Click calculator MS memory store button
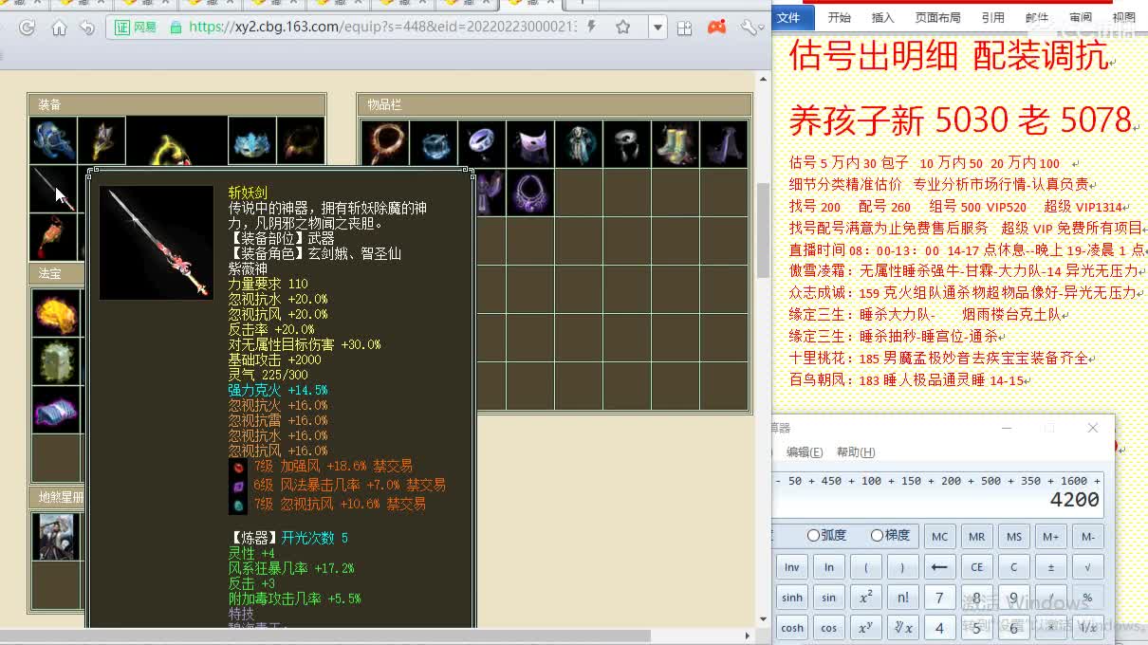Screen dimensions: 1148x645 [x=1013, y=536]
